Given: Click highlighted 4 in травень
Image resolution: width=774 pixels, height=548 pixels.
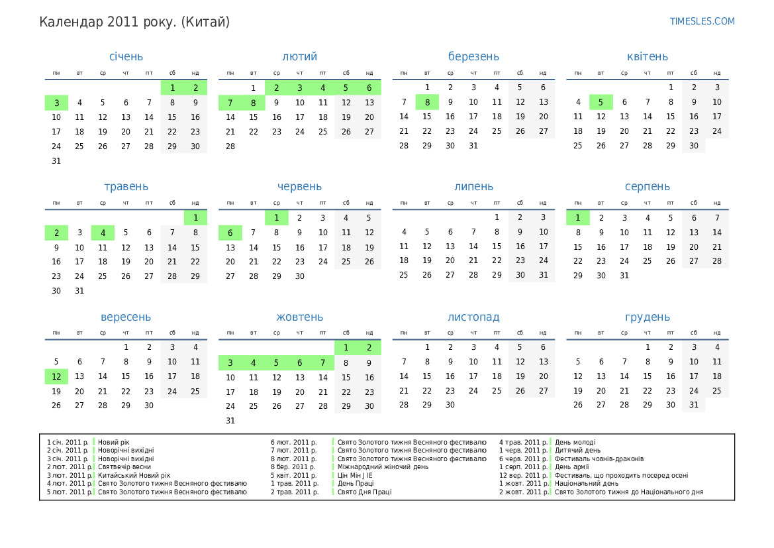Looking at the screenshot, I should [103, 233].
